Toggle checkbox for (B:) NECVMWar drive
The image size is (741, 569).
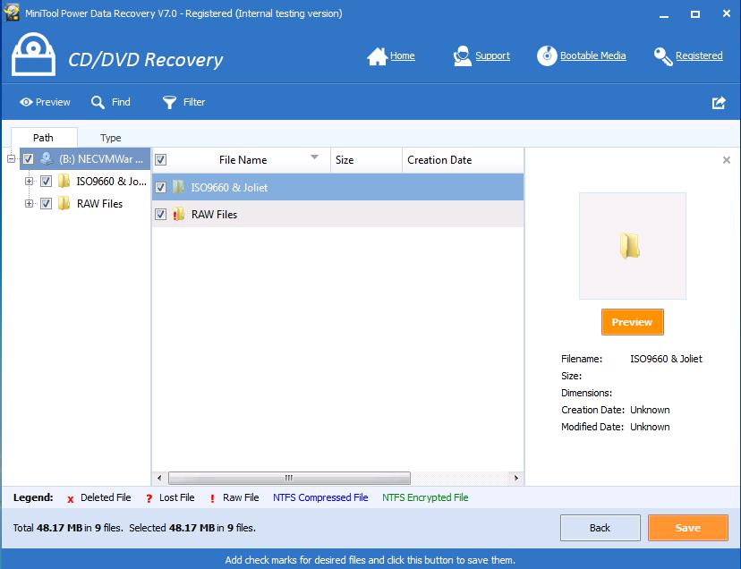(29, 158)
